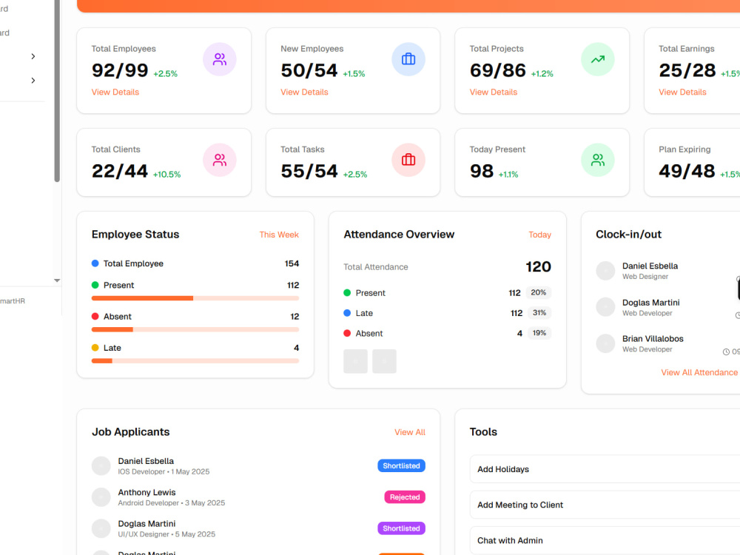Click the Add Holidays tool button
The image size is (740, 555).
pos(605,469)
